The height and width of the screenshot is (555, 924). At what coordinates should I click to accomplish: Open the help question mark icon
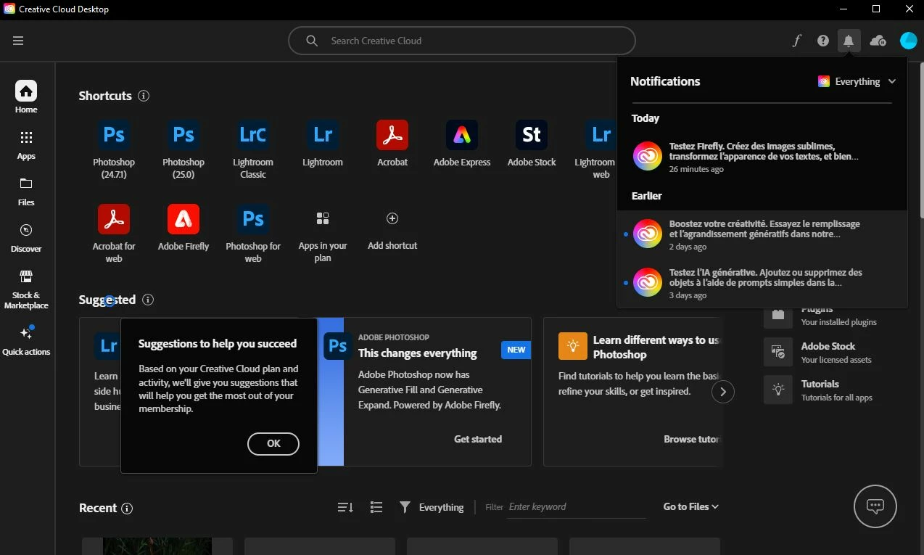tap(822, 41)
